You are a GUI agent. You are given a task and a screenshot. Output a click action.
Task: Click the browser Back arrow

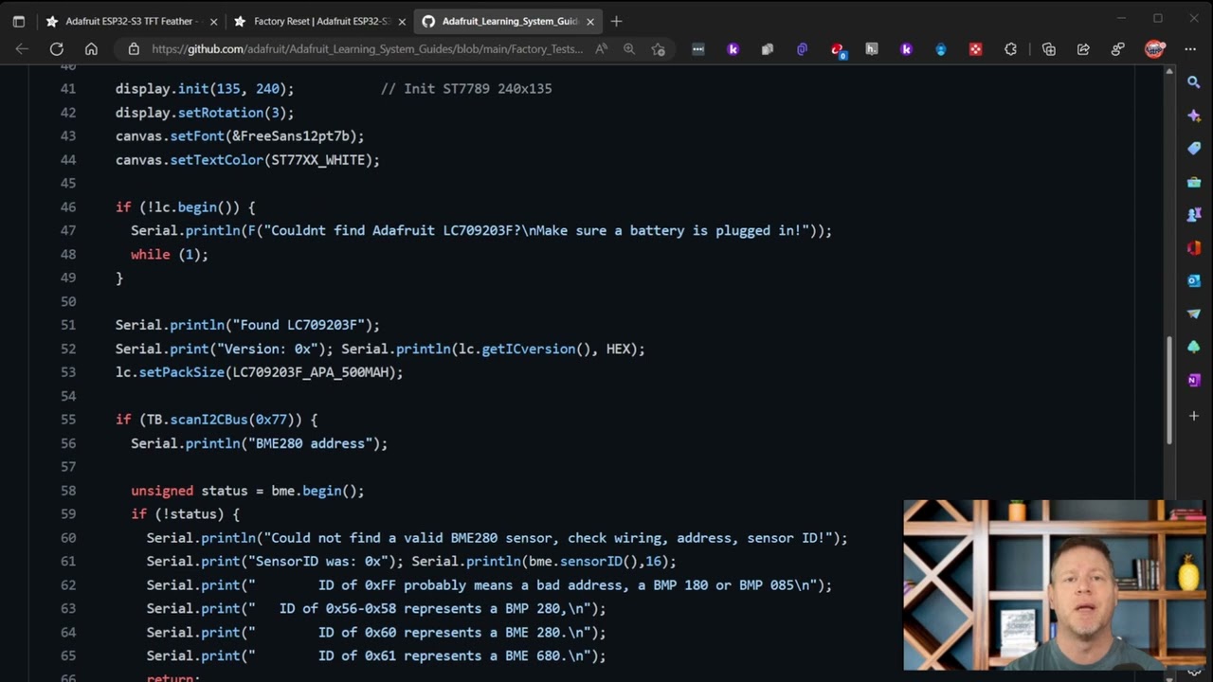(22, 49)
